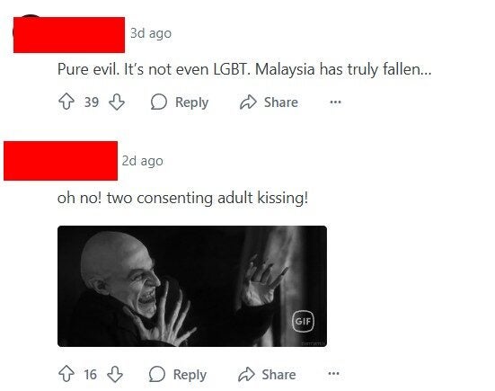Click the Share text on the 16-vote comment
The height and width of the screenshot is (391, 495).
tap(278, 375)
